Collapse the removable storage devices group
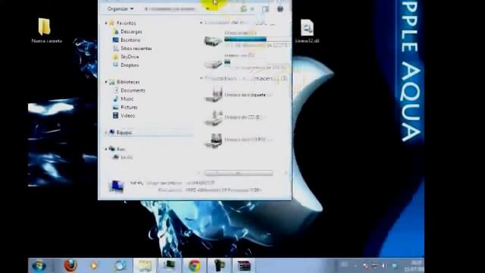Screen dimensions: 485x273 coord(202,79)
